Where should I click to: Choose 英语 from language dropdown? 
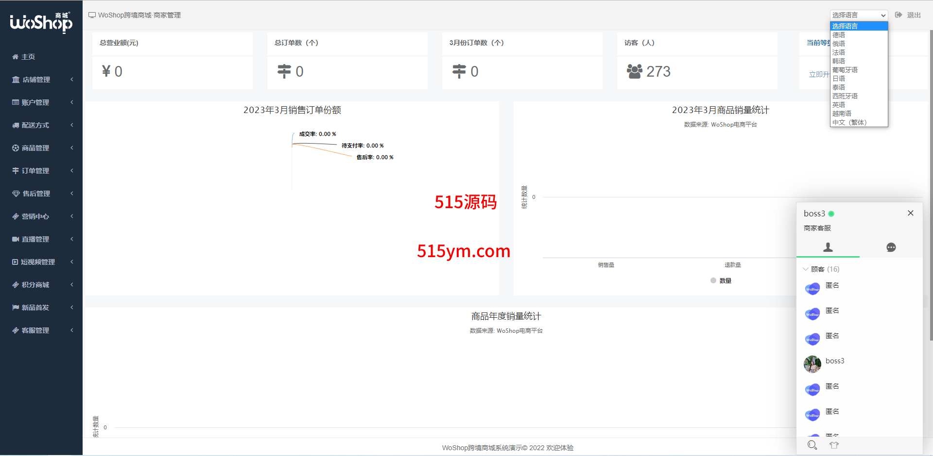[839, 105]
